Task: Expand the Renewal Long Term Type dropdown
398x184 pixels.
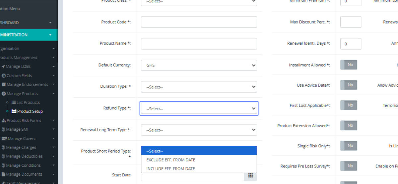Action: pyautogui.click(x=199, y=130)
